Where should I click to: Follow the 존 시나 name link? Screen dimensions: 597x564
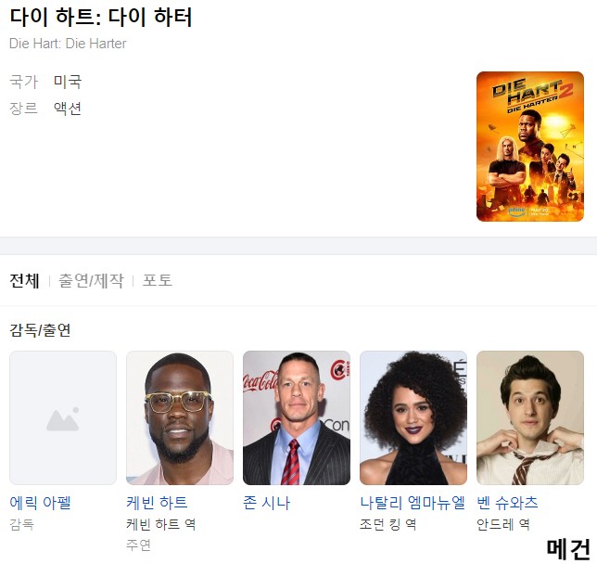pos(267,503)
